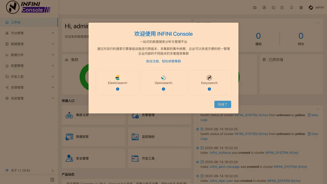Click the 待办 count of 0
327x184 pixels.
(x=301, y=36)
